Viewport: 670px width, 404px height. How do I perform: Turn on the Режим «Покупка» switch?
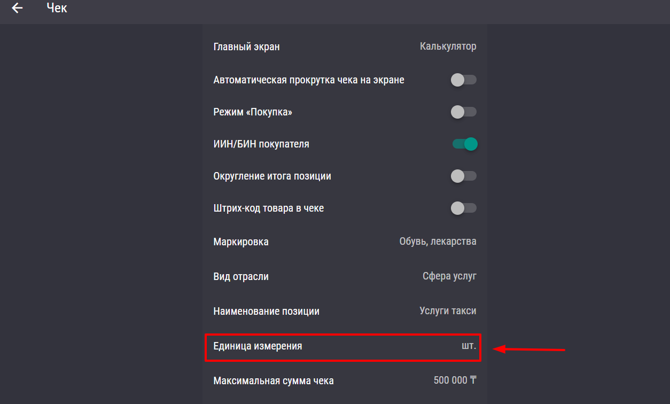(x=463, y=112)
